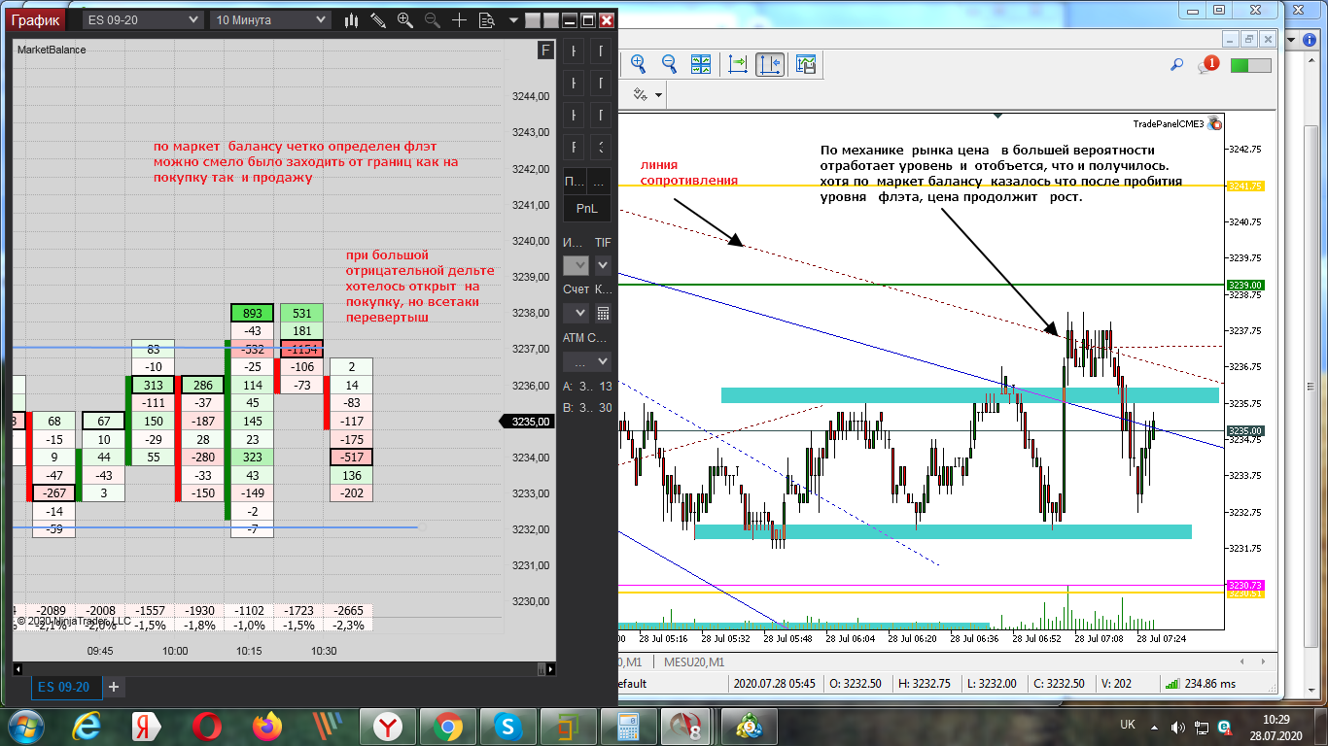Tile windows in MetaTrader toolbar

(701, 64)
